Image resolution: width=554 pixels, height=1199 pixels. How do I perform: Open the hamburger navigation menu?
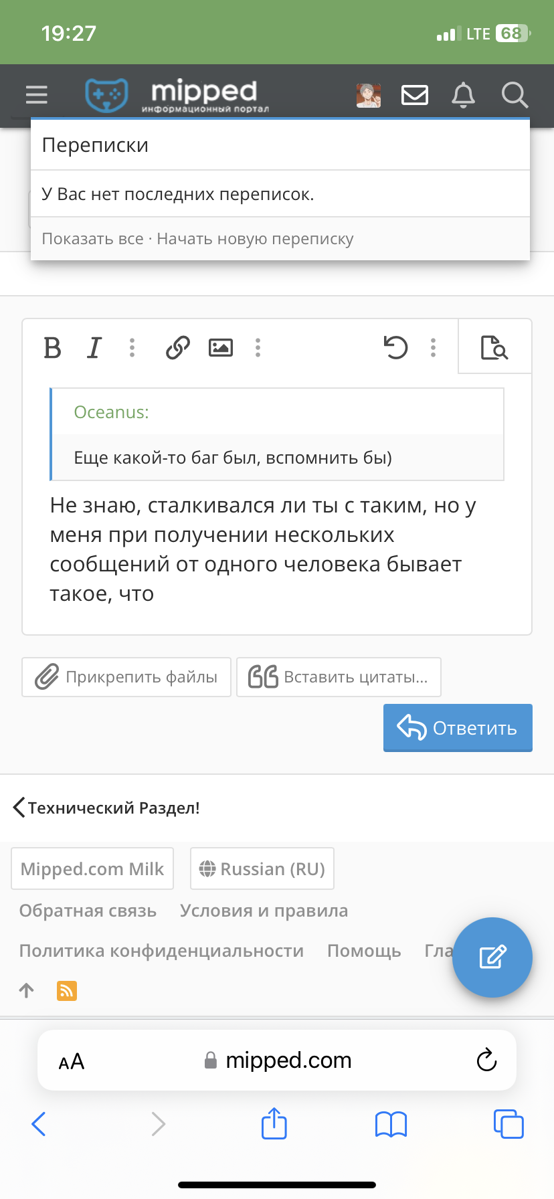pos(37,95)
